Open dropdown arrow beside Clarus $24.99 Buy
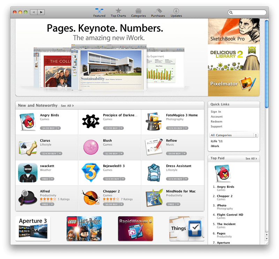The height and width of the screenshot is (259, 279). coord(60,153)
